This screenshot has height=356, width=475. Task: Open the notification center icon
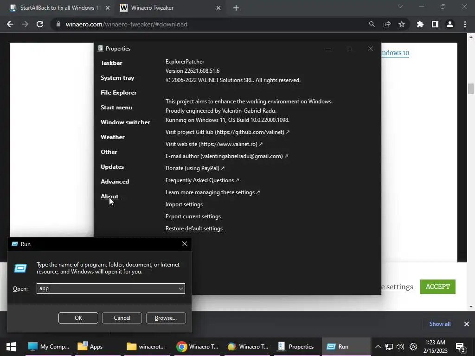461,347
